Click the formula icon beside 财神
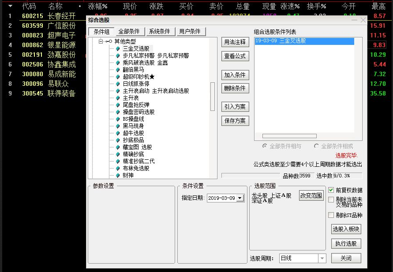 (118, 175)
